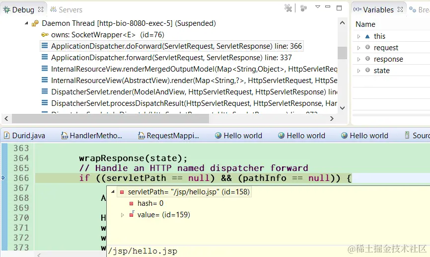Open the first Hello world browser tab
This screenshot has height=257, width=430.
[238, 136]
